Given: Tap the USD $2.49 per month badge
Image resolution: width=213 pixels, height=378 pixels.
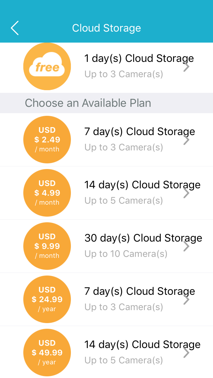Looking at the screenshot, I should (47, 139).
